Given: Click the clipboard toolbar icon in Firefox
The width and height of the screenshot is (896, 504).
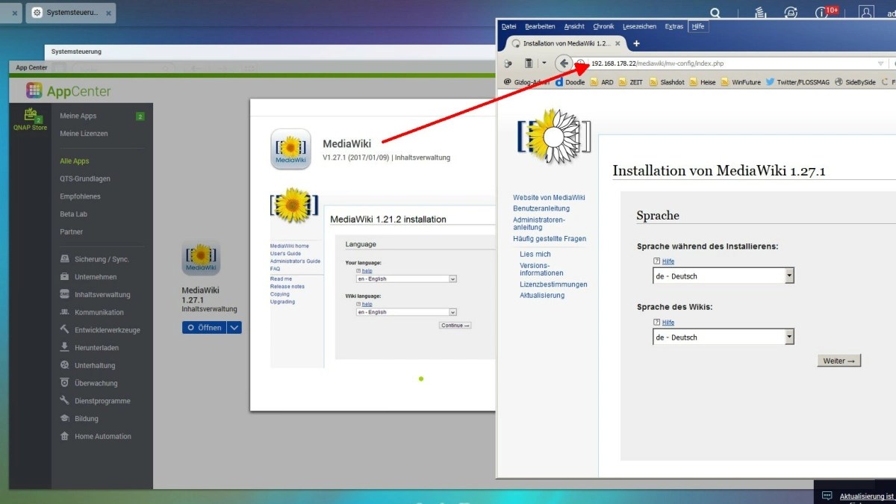Looking at the screenshot, I should 529,63.
